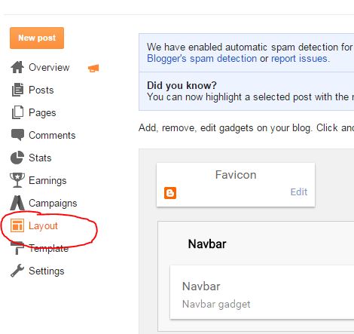Click Edit on the Favicon gadget
Image resolution: width=354 pixels, height=334 pixels.
[299, 192]
